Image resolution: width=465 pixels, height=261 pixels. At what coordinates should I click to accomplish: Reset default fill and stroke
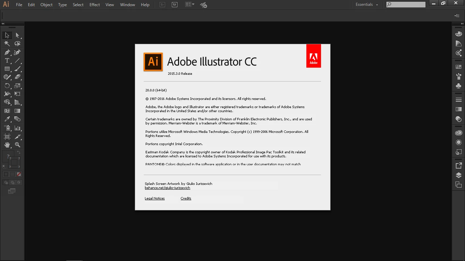click(x=4, y=167)
